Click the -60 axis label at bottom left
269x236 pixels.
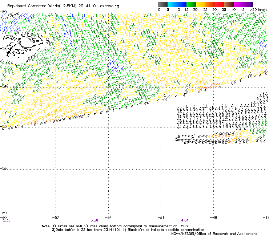coord(3,217)
